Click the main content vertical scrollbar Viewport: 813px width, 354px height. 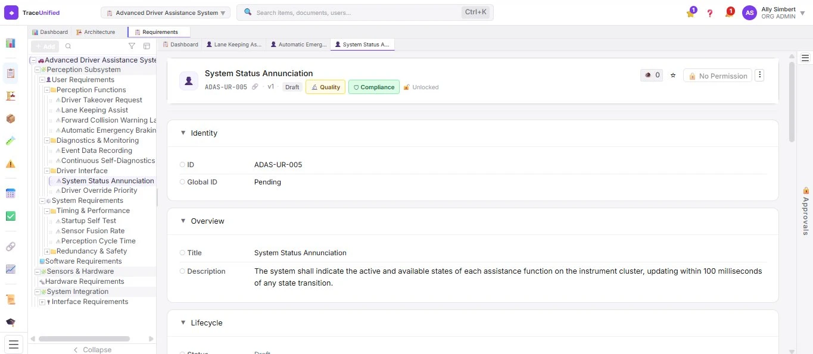[x=792, y=102]
